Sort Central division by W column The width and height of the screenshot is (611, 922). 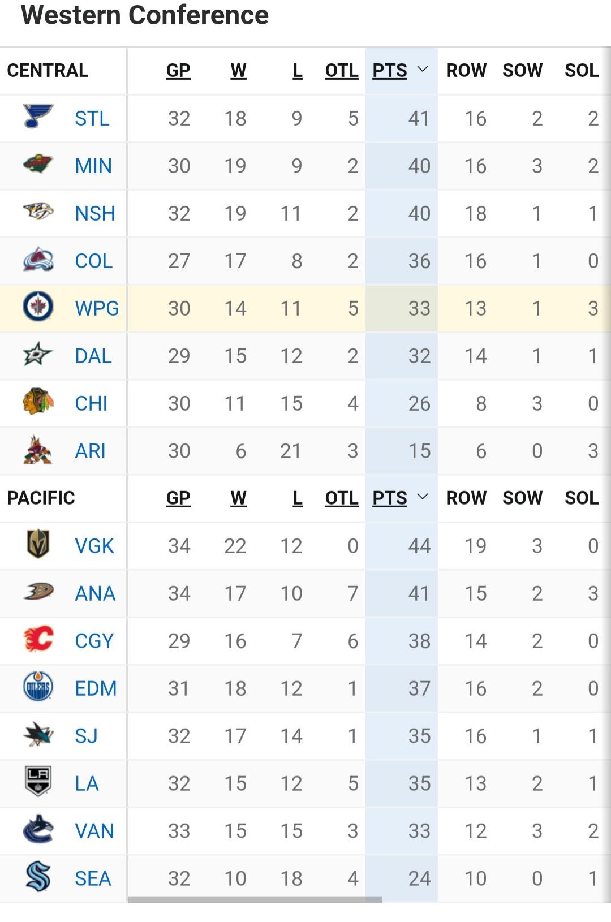(x=238, y=70)
